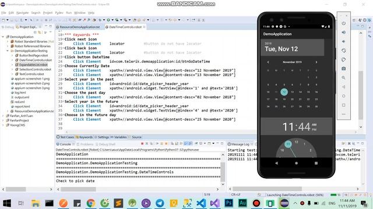
Task: Expand the DemoApplication project node
Action: point(3,37)
